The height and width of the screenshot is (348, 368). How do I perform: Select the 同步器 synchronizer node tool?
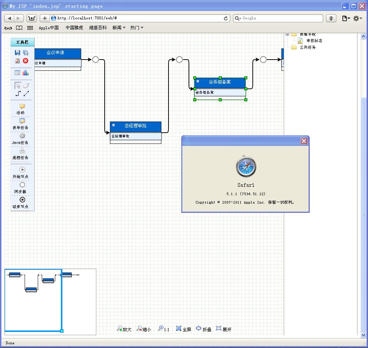tap(22, 185)
